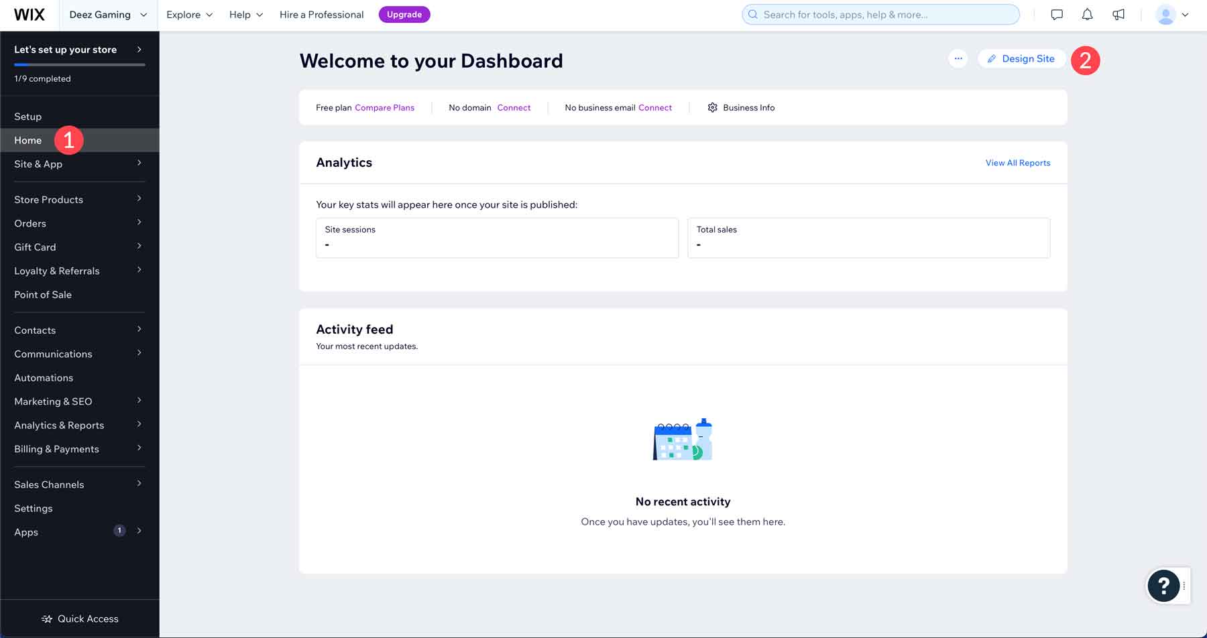The image size is (1207, 638).
Task: Open Business Info settings gear
Action: point(713,107)
